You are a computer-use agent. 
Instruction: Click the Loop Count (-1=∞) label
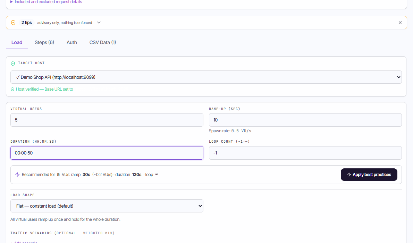pos(229,142)
